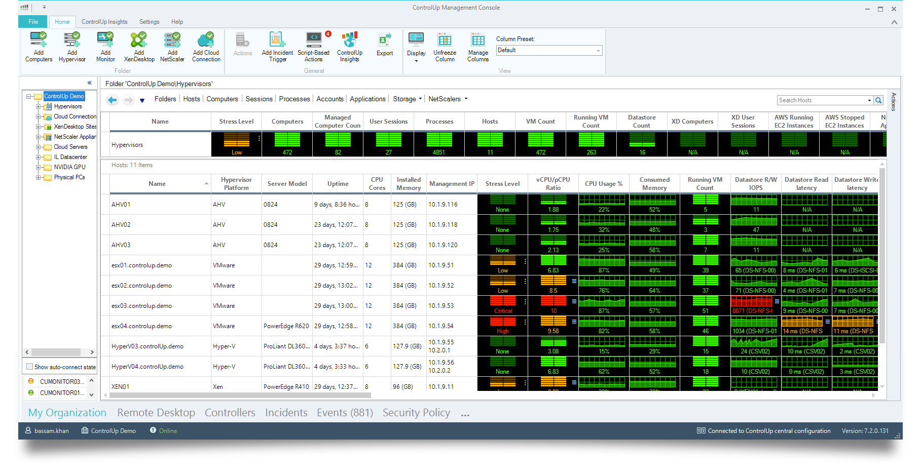
Task: Click the search magnifier button
Action: click(x=878, y=100)
